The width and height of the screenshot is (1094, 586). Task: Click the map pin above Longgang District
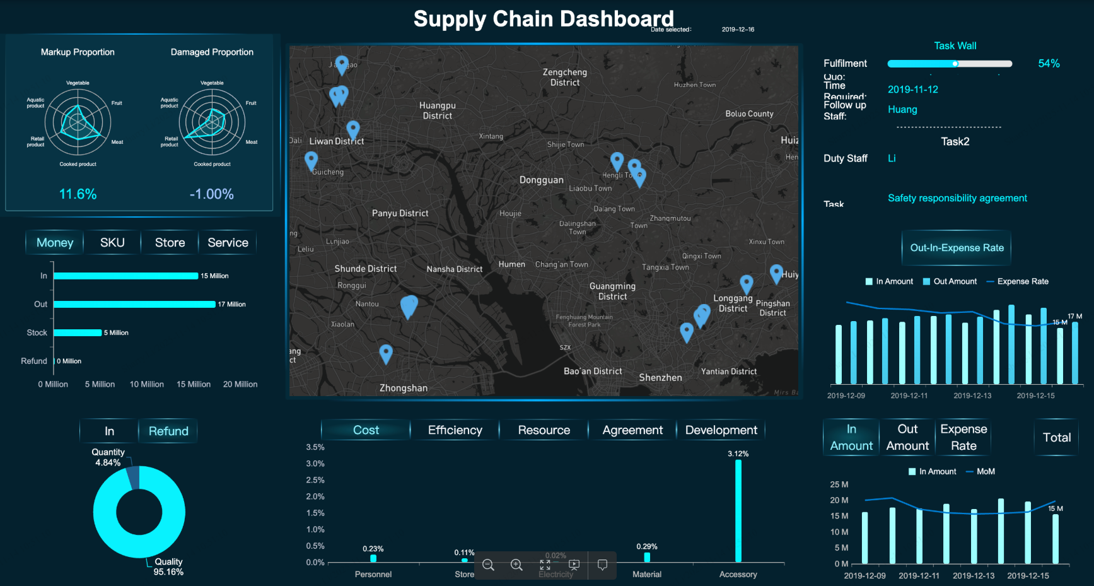(x=746, y=284)
